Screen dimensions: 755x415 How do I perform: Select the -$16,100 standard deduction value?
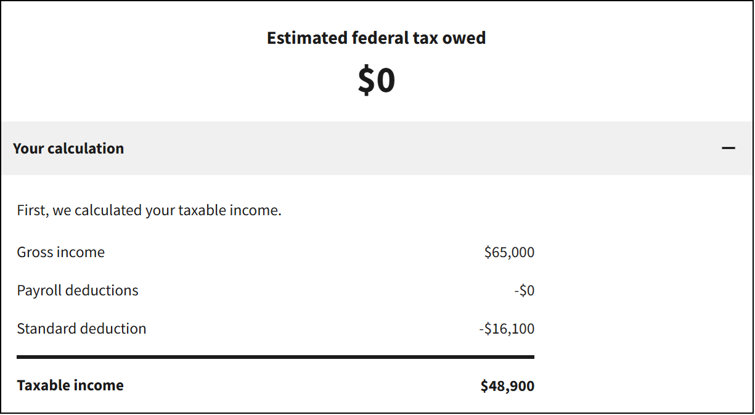click(507, 328)
